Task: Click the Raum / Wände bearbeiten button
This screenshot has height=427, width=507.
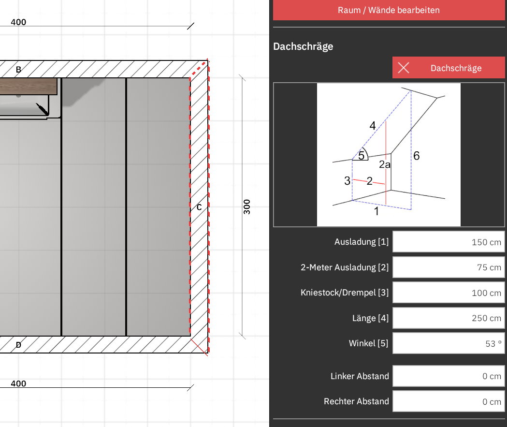Action: [x=389, y=10]
